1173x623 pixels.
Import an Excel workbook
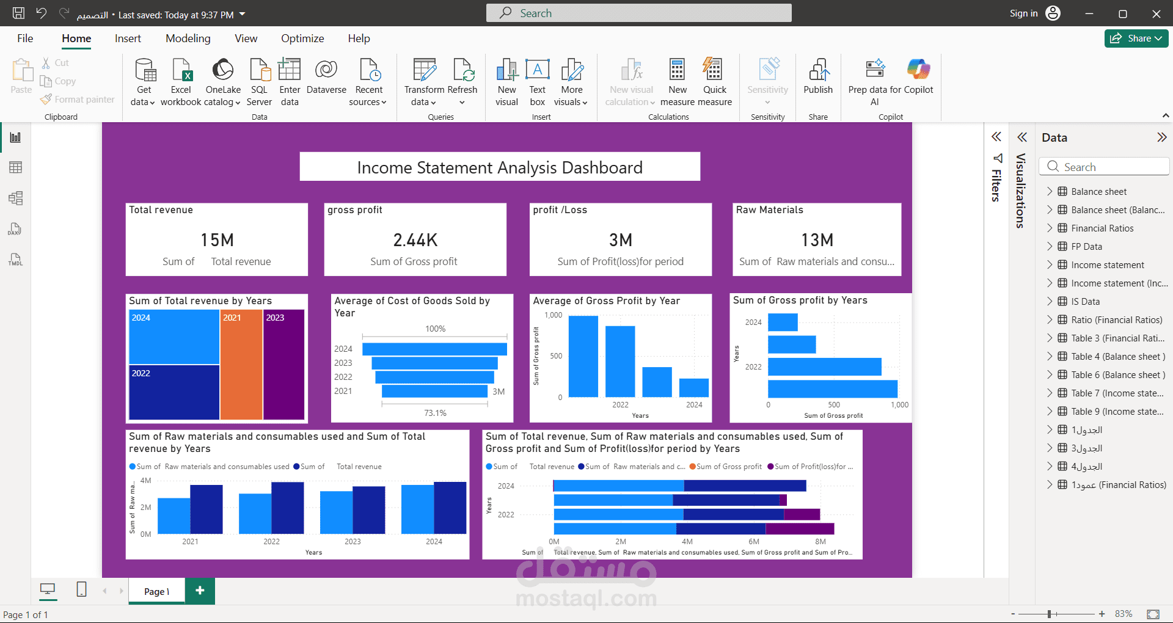pyautogui.click(x=181, y=82)
